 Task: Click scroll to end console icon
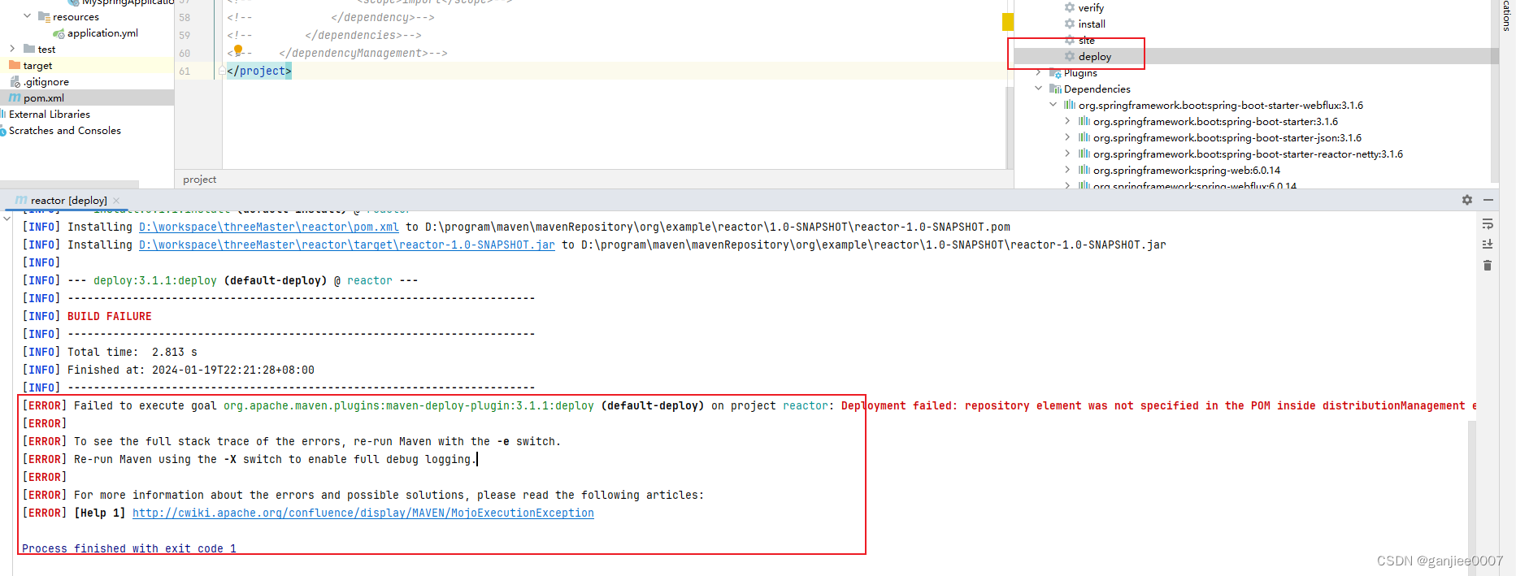tap(1488, 245)
